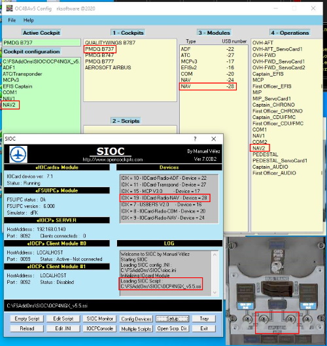This screenshot has width=327, height=346.
Task: Click the SIOC dialog help question mark
Action: (x=195, y=139)
